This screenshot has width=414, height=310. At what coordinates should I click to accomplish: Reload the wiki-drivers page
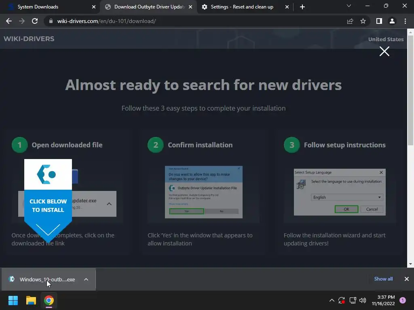(x=35, y=21)
